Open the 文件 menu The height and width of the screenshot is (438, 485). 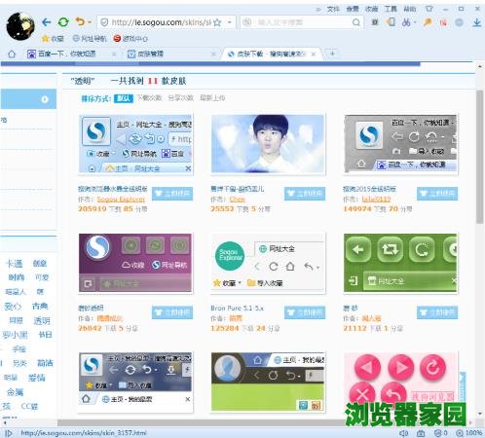click(x=333, y=9)
